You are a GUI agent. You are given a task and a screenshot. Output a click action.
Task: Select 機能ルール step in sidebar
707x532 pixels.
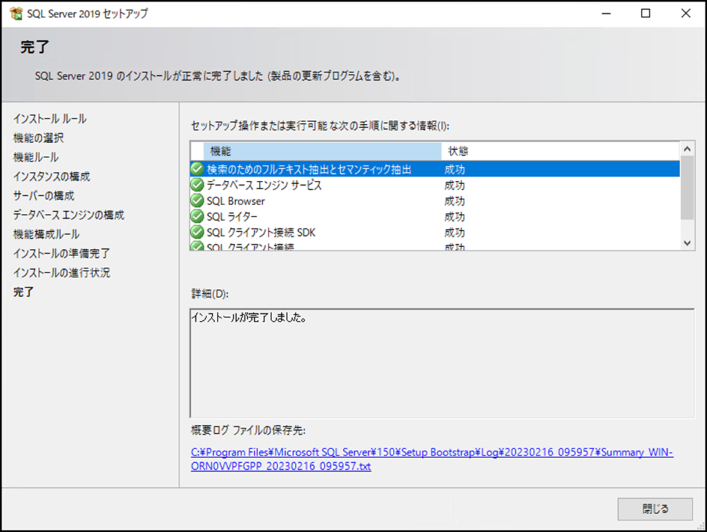(x=36, y=157)
